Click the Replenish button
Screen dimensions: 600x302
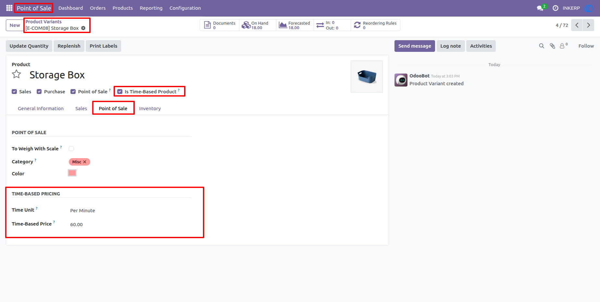pos(69,46)
